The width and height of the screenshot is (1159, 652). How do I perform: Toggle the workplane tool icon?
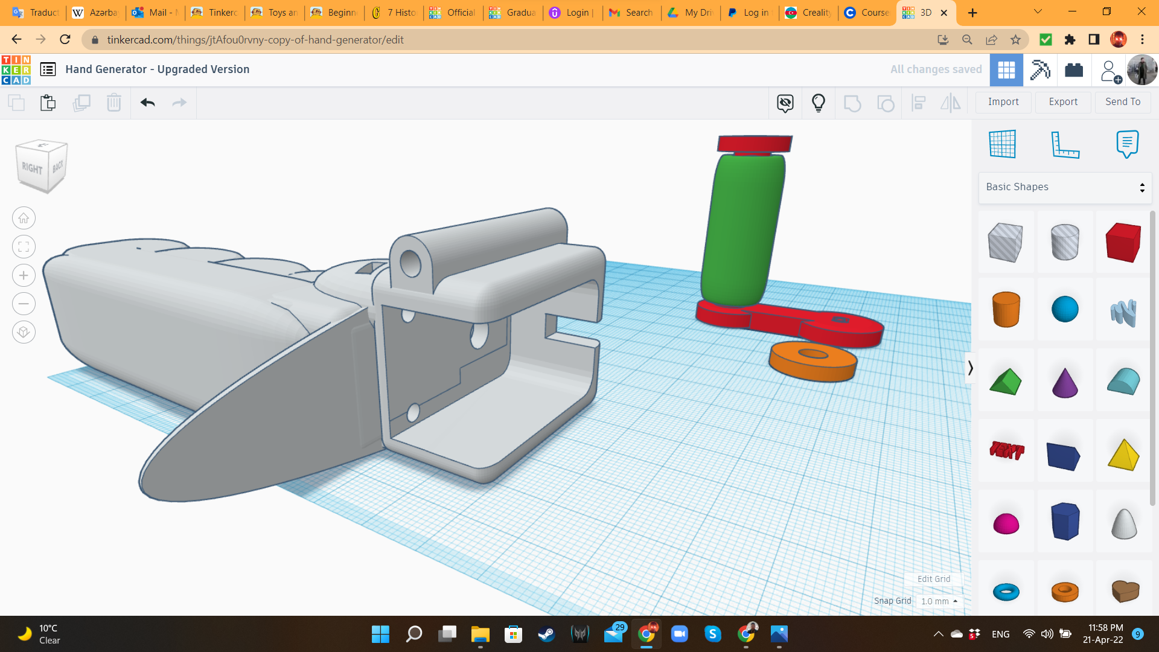pos(1001,143)
